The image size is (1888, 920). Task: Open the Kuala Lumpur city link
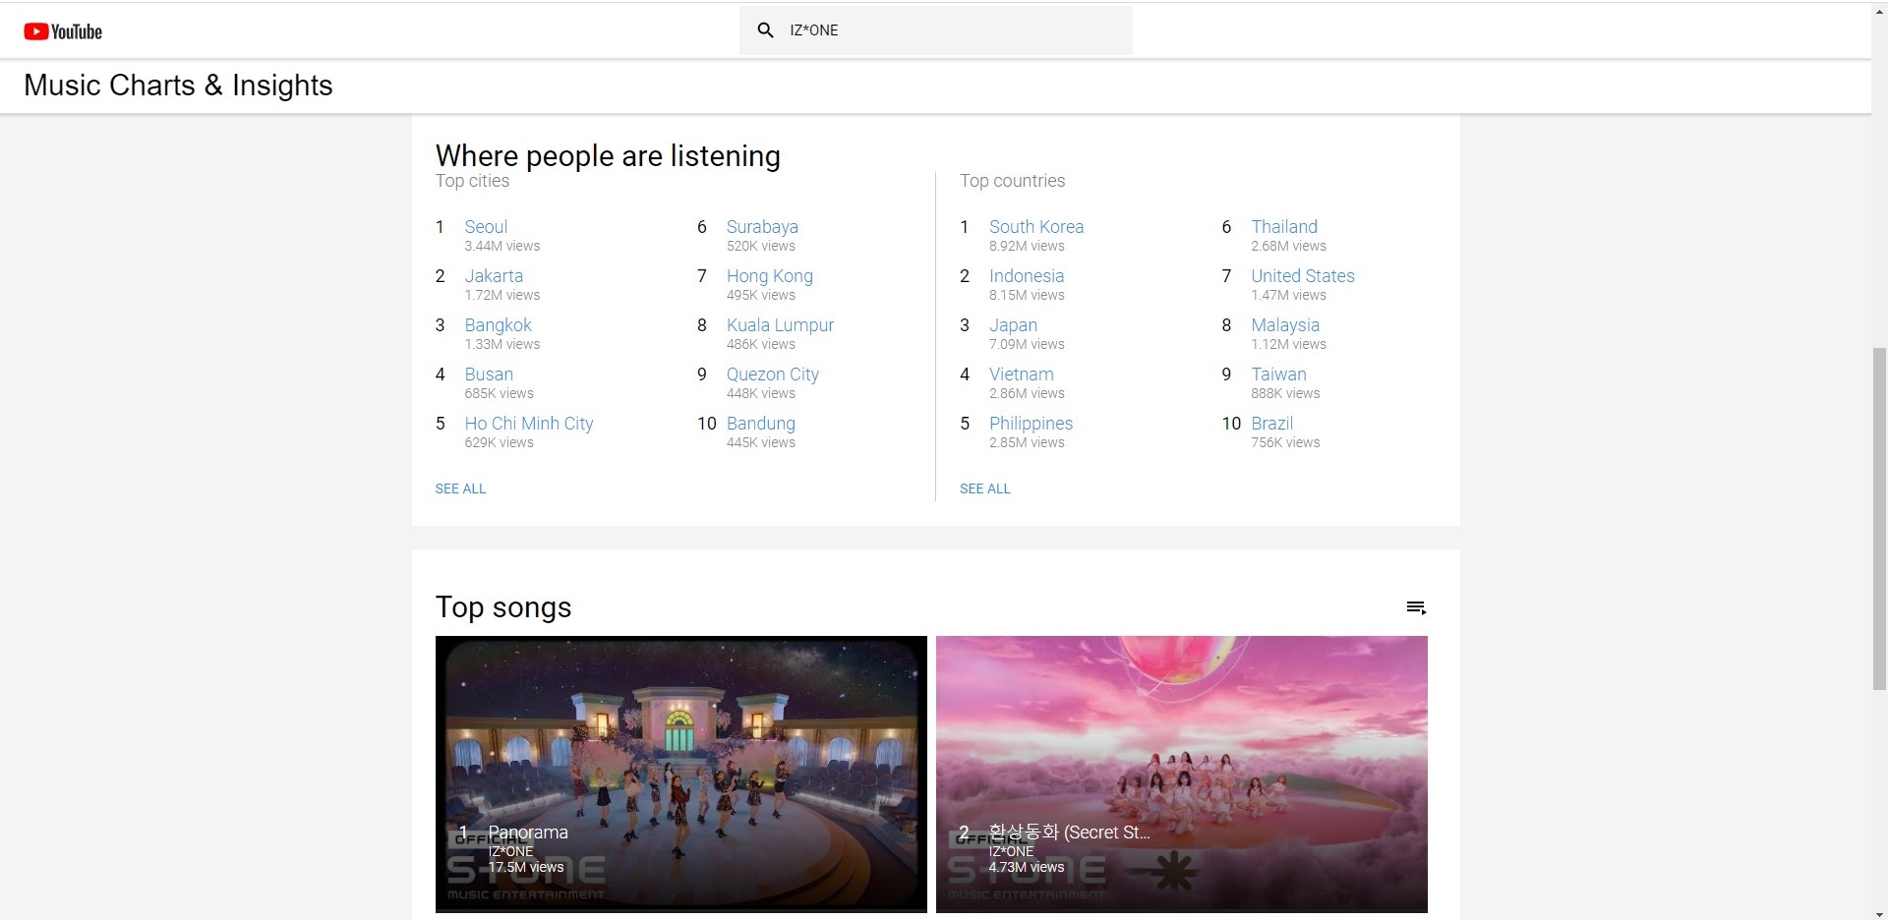[780, 325]
